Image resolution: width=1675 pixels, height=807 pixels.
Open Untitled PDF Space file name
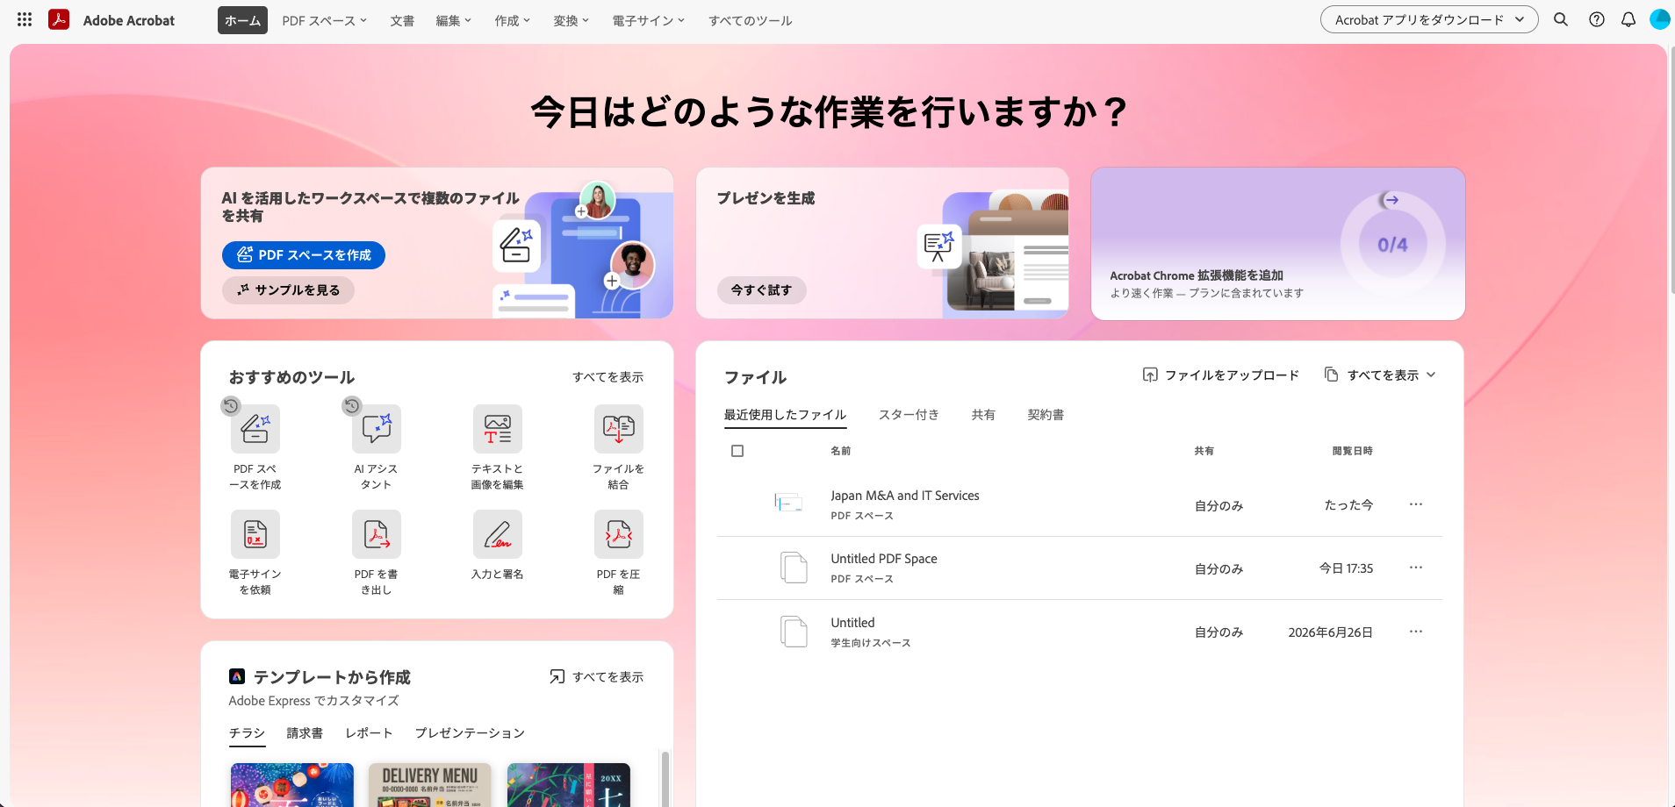pos(884,559)
